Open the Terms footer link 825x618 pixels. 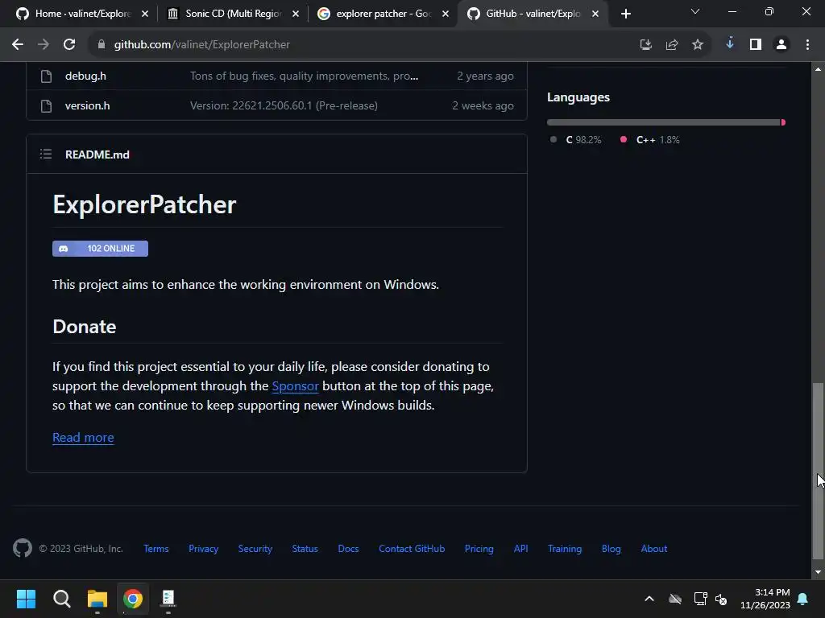[156, 549]
